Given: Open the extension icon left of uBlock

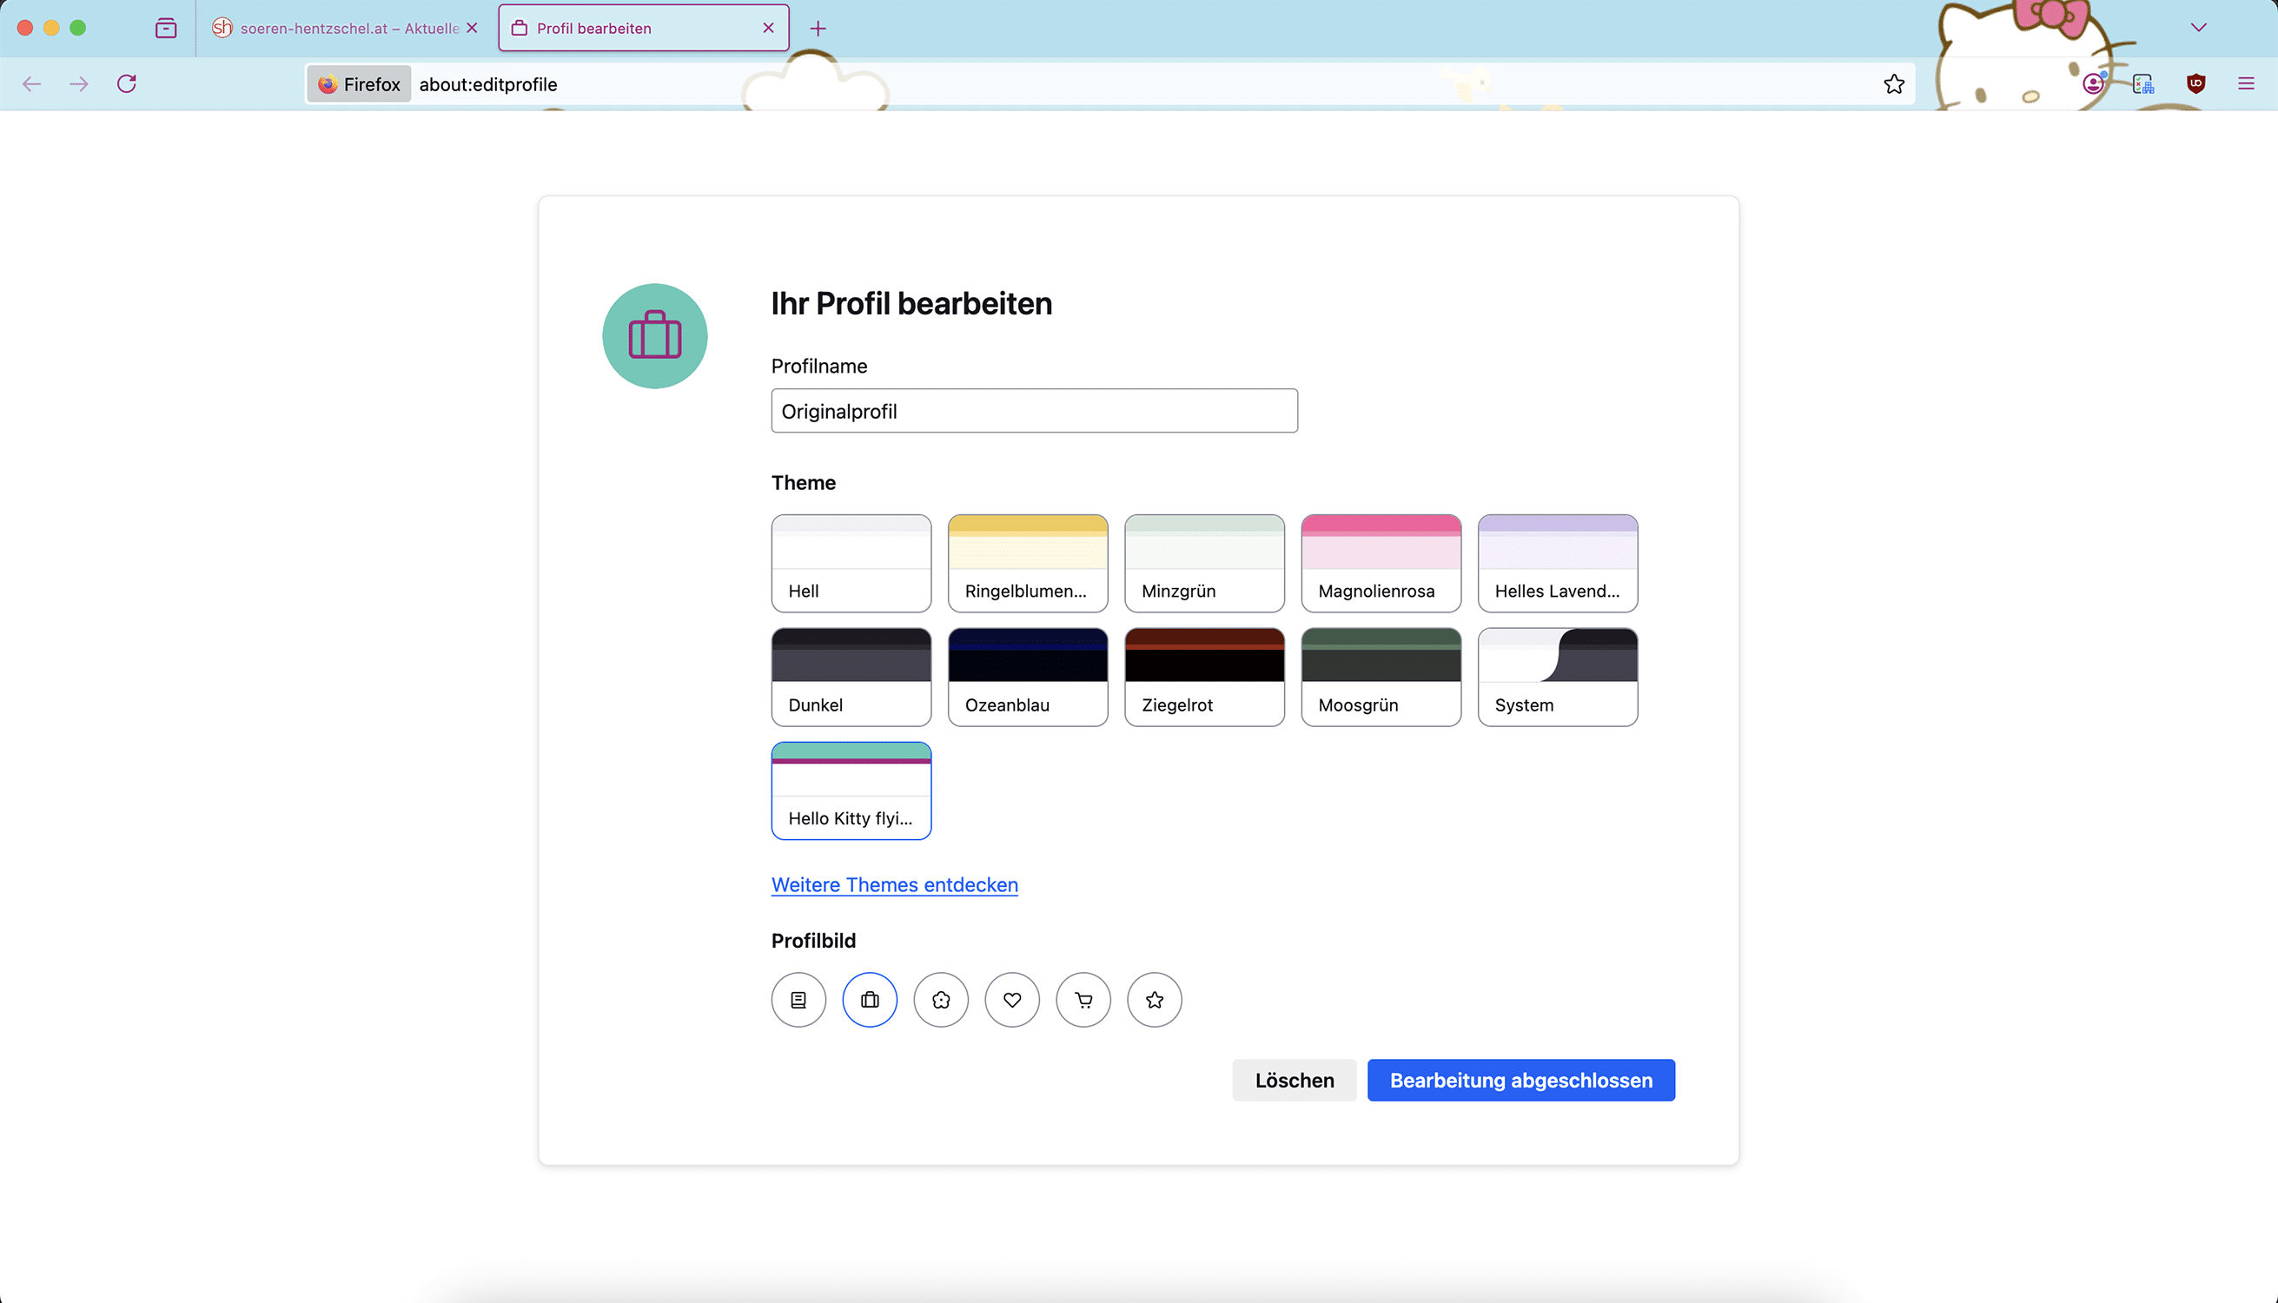Looking at the screenshot, I should click(2143, 84).
